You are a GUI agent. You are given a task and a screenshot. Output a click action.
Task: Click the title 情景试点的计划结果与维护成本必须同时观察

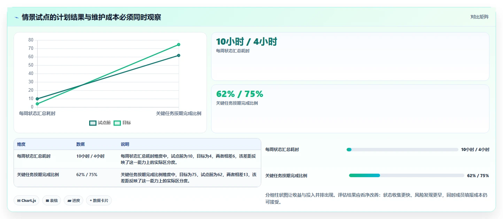[91, 17]
